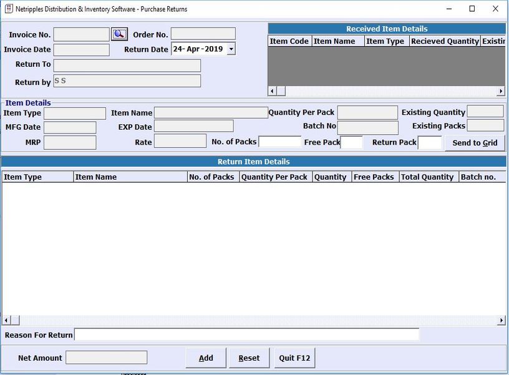
Task: Click the MFG Date field
Action: [70, 127]
